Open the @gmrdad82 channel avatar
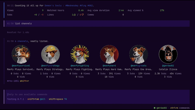195x110 pixels. pos(168,54)
